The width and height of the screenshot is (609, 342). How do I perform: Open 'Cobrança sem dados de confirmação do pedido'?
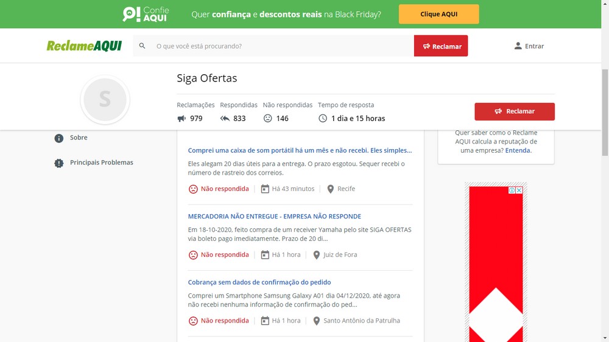click(x=259, y=282)
